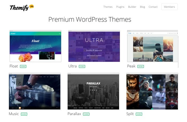Click the Float theme title
The width and height of the screenshot is (187, 122).
(x=14, y=66)
